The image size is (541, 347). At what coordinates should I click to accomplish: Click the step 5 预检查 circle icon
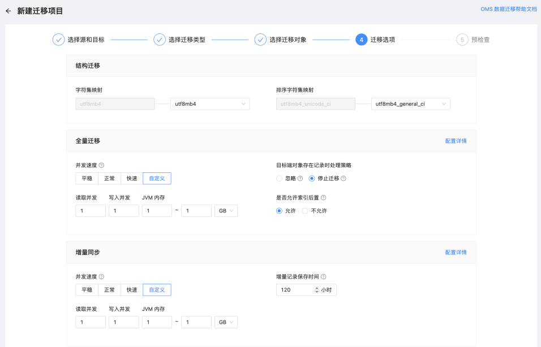[462, 40]
